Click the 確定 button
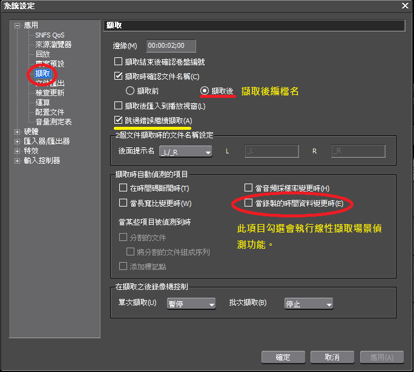 pos(283,358)
